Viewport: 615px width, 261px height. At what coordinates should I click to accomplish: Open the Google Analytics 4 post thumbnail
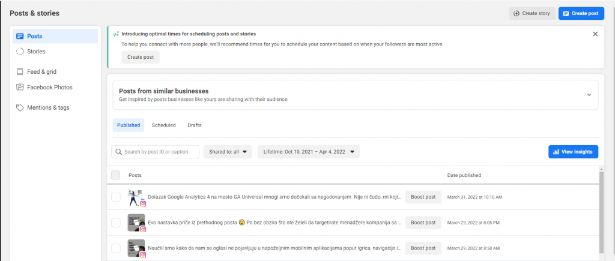(x=135, y=196)
